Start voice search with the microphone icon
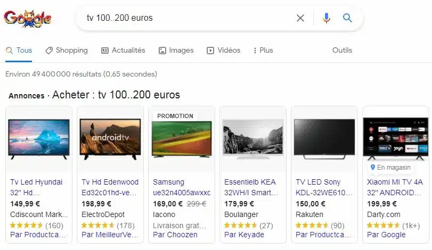This screenshot has height=250, width=432. coord(327,18)
